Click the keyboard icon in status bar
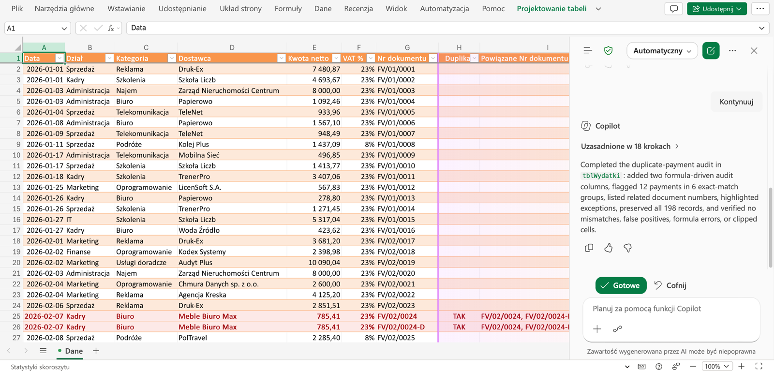774x372 pixels. pos(641,367)
